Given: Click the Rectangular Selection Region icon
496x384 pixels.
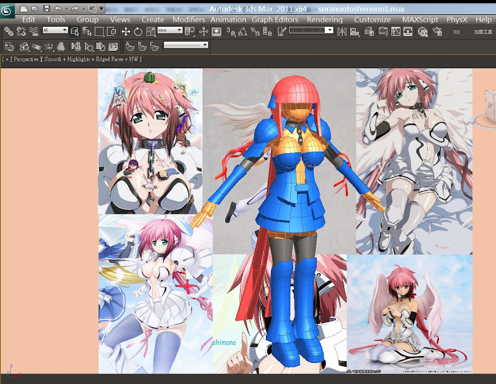Looking at the screenshot, I should (99, 32).
